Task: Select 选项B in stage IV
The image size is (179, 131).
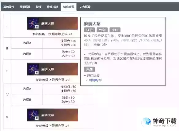Action: tap(27, 100)
